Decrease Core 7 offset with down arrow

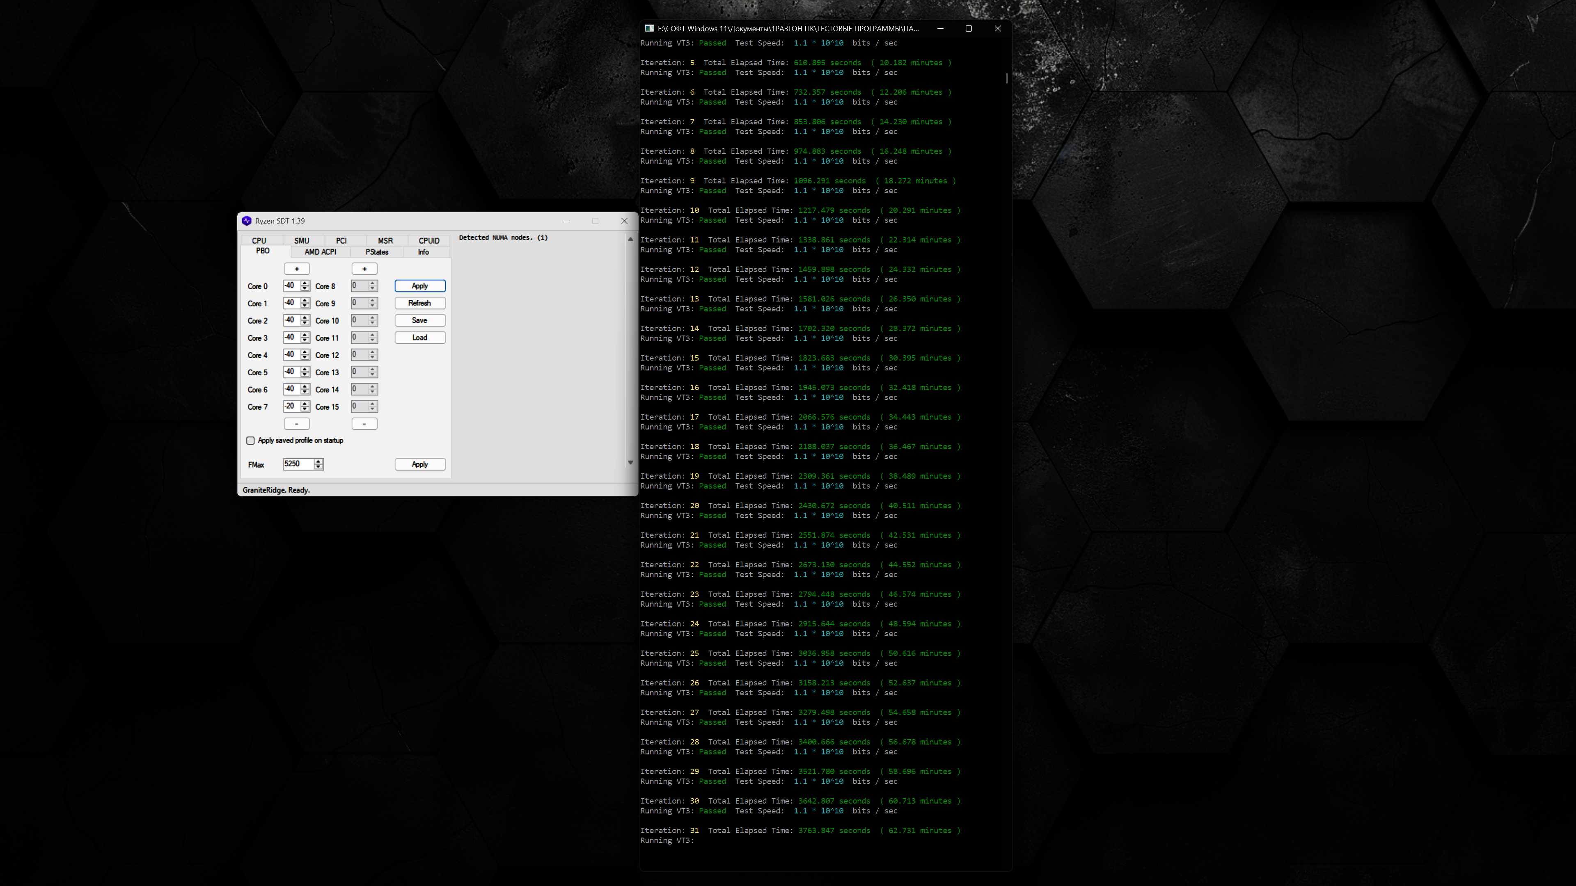coord(305,409)
